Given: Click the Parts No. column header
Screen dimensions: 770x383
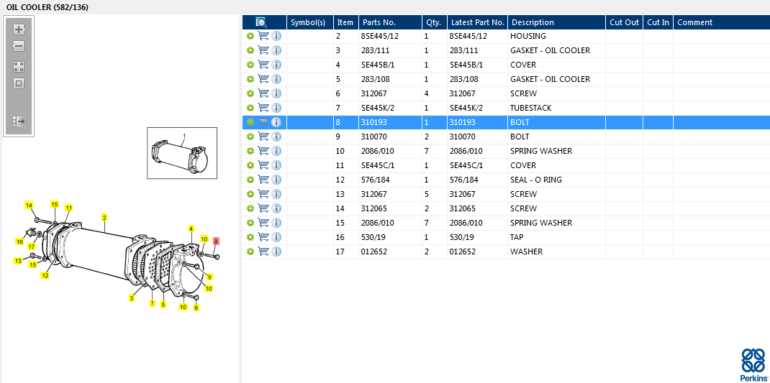Looking at the screenshot, I should [390, 22].
